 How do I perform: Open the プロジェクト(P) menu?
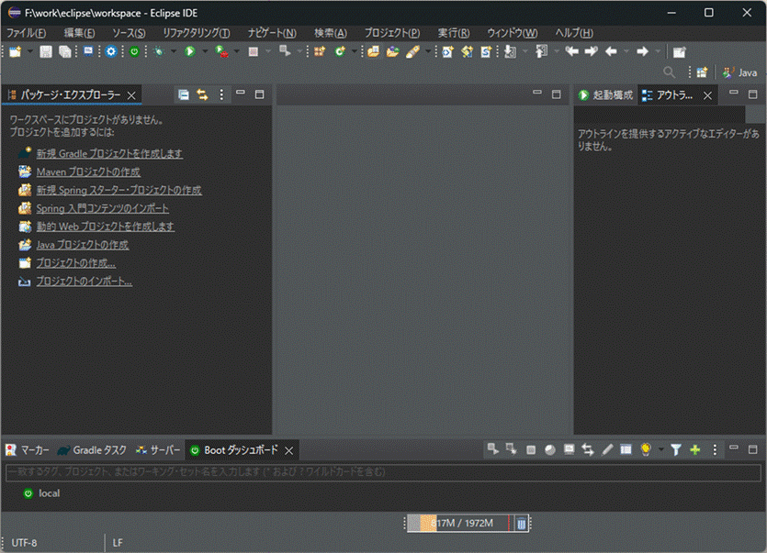(x=392, y=33)
